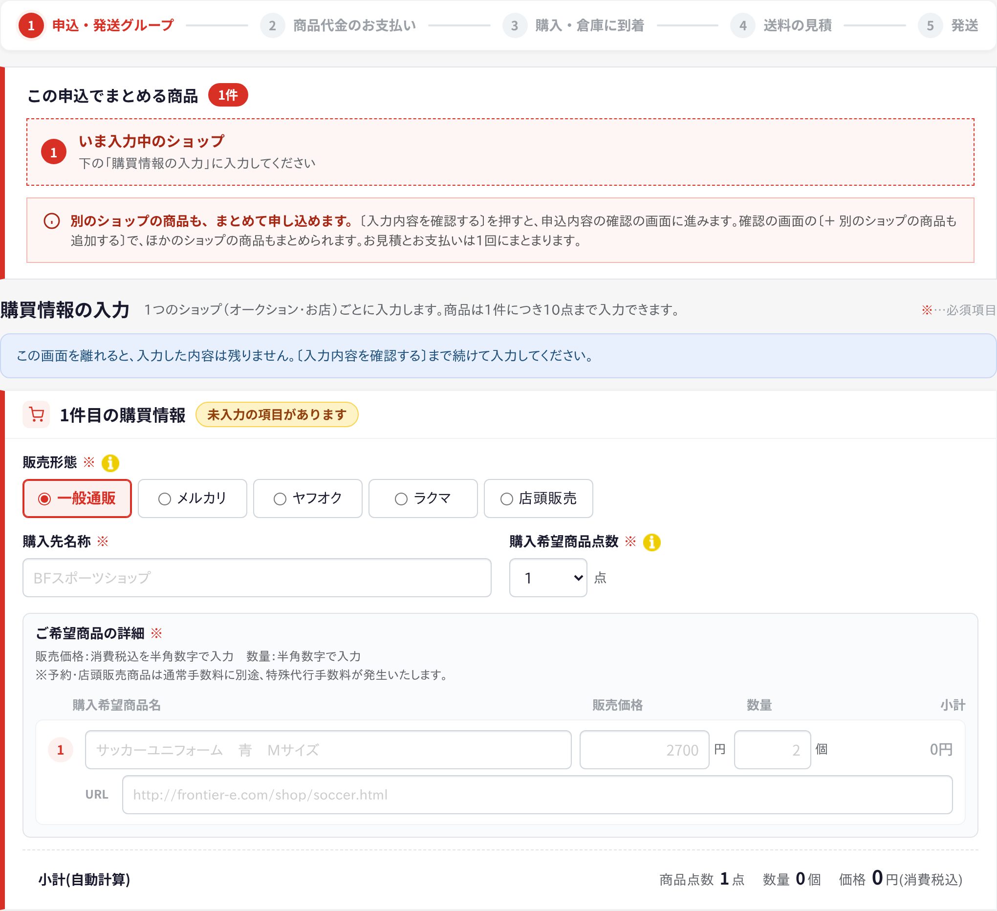The height and width of the screenshot is (911, 997).
Task: Select the 店頭販売 radio option
Action: point(538,498)
